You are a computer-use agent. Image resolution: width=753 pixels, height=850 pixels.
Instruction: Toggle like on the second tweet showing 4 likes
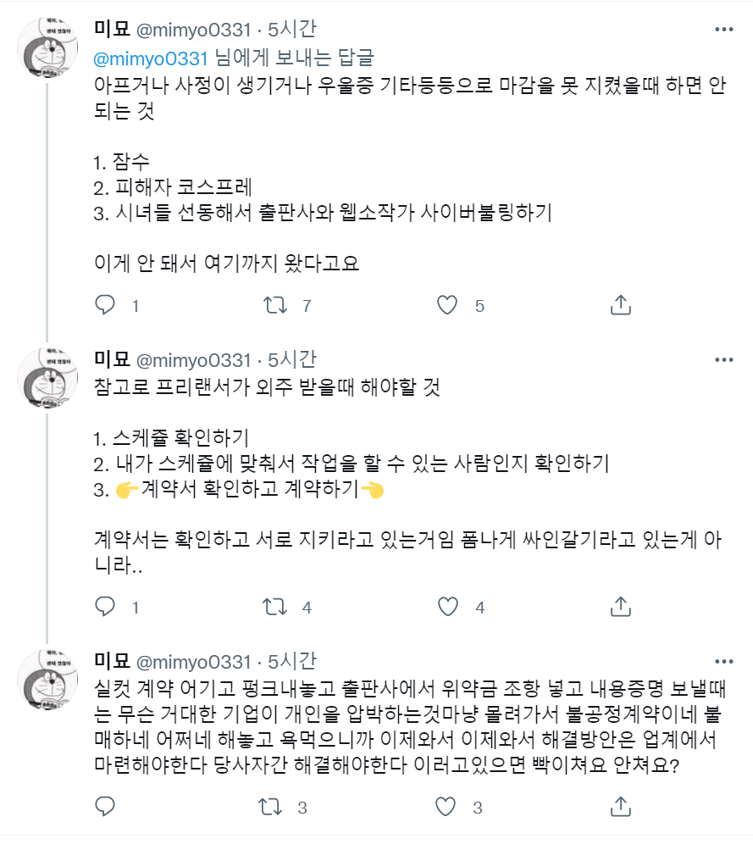point(446,606)
